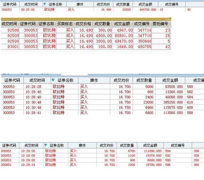This screenshot has height=180, width=204.
Task: Click the quantity 5000 cell
Action: tap(149, 87)
